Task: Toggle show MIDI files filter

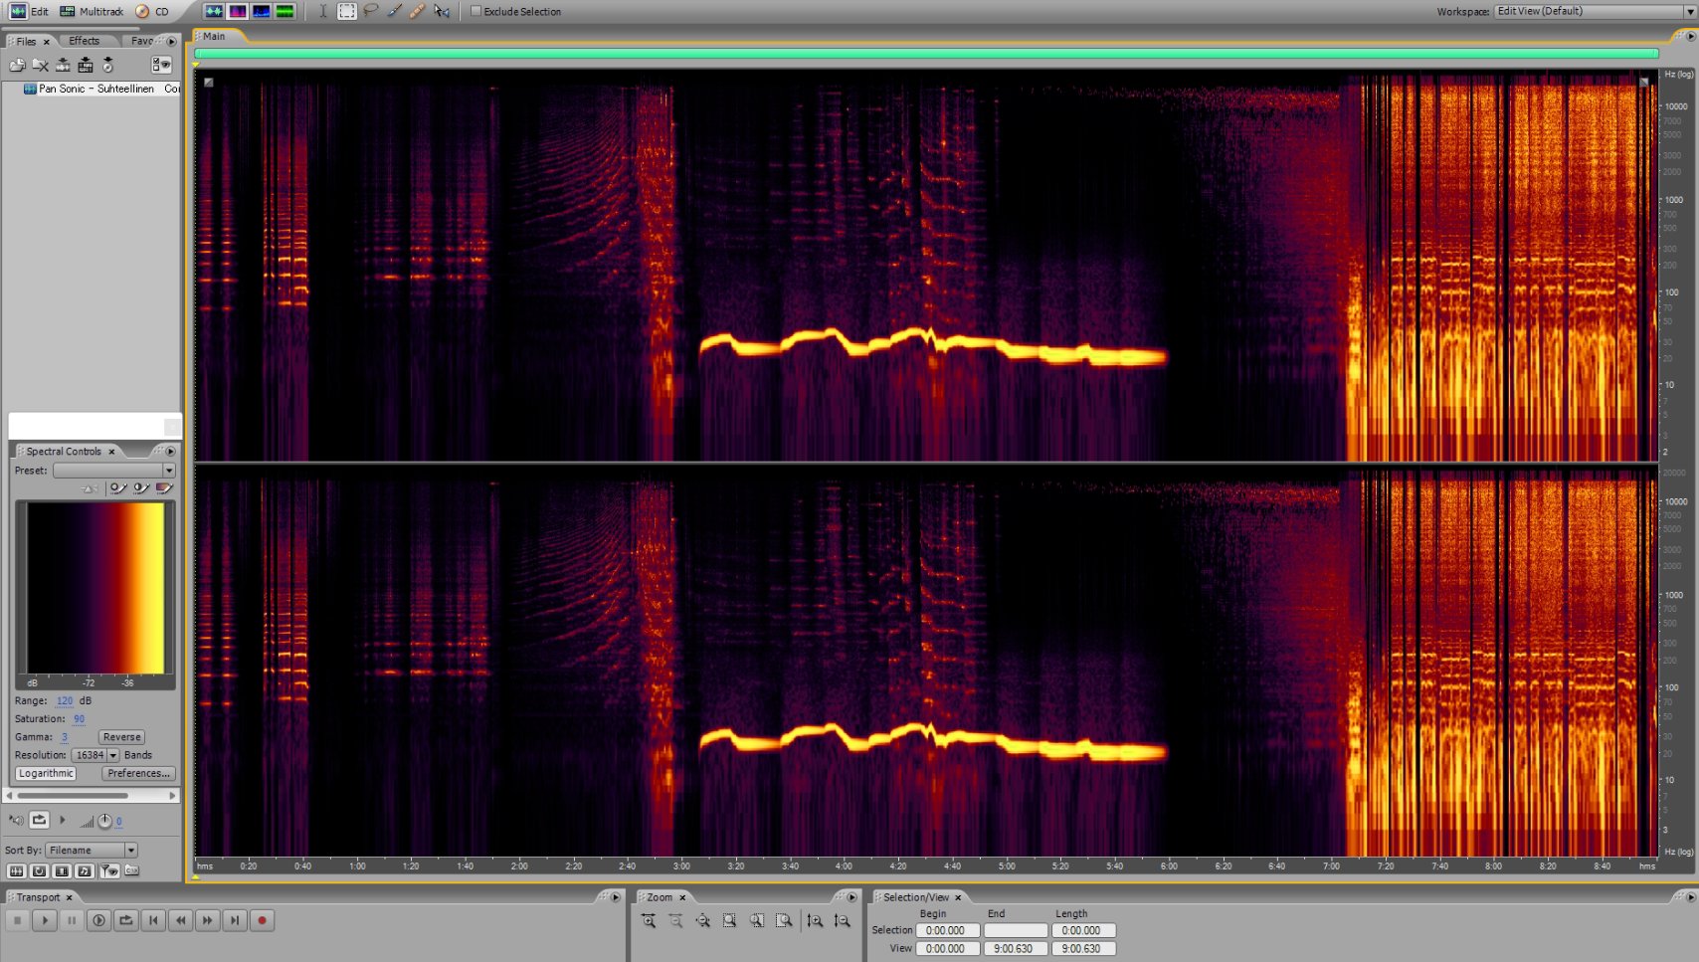Action: coord(85,870)
